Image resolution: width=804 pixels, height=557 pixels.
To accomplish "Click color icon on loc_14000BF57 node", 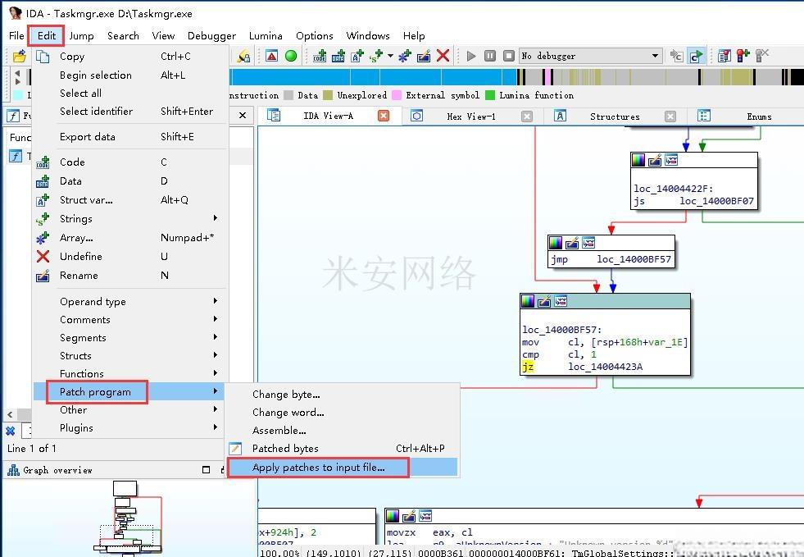I will (x=528, y=301).
